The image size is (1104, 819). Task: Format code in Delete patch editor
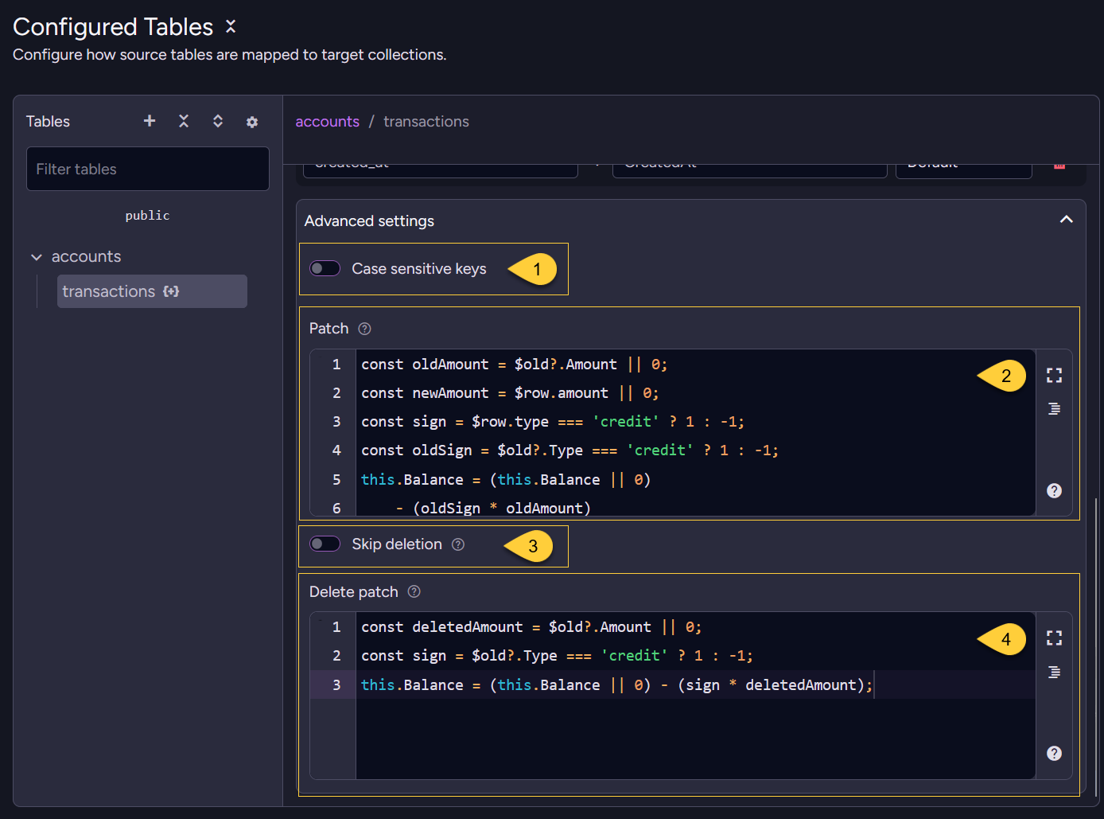(1054, 673)
